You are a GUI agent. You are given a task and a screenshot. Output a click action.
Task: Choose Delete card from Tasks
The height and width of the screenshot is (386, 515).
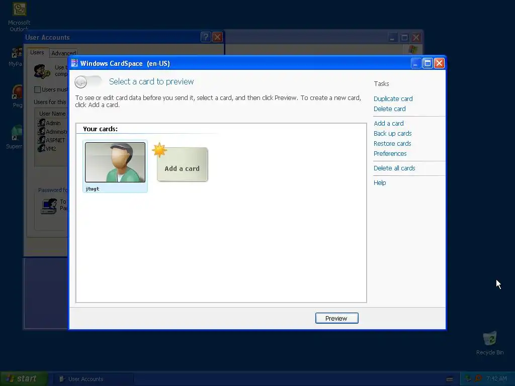point(390,109)
